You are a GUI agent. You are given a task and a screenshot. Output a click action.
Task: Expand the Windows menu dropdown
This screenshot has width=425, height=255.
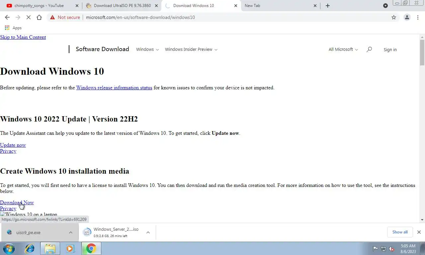click(147, 49)
